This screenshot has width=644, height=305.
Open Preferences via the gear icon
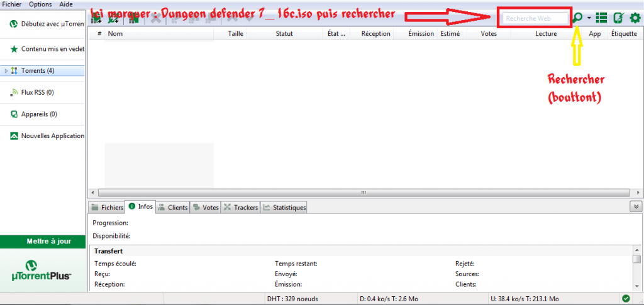point(635,18)
